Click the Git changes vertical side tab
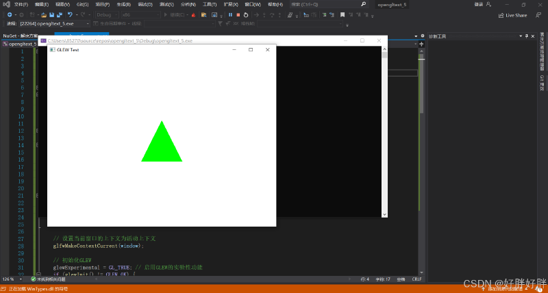The image size is (548, 293). (542, 83)
